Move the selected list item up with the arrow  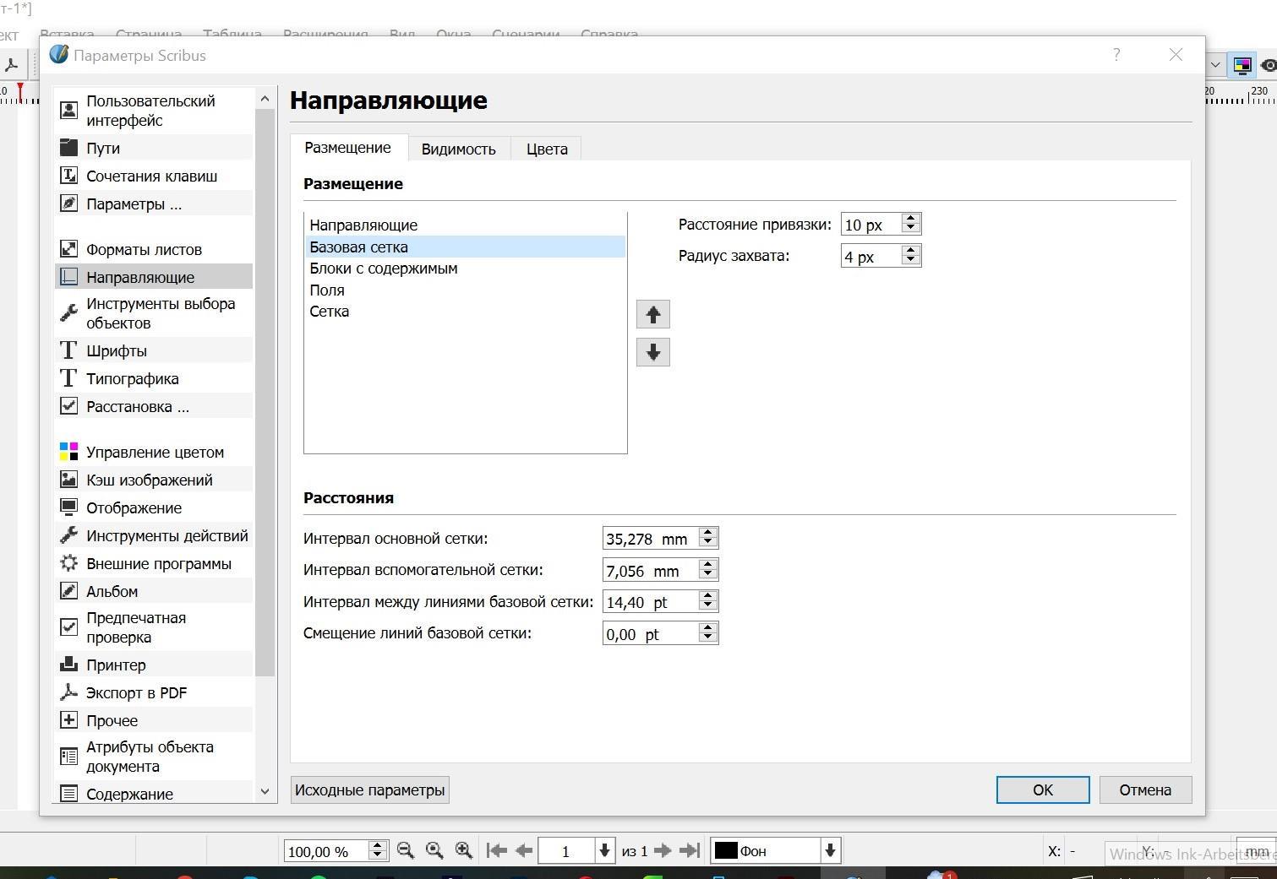click(x=652, y=315)
